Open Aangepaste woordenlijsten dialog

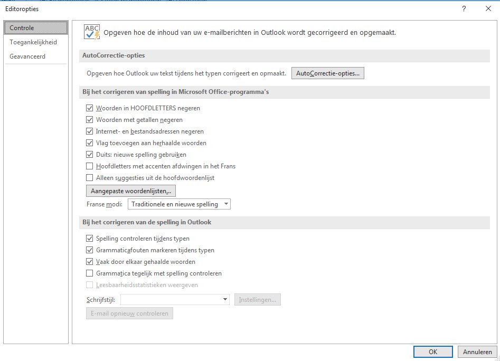click(x=131, y=191)
